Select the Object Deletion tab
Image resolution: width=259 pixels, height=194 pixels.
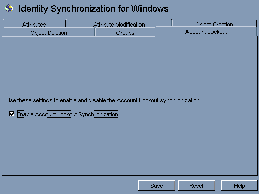pos(49,32)
